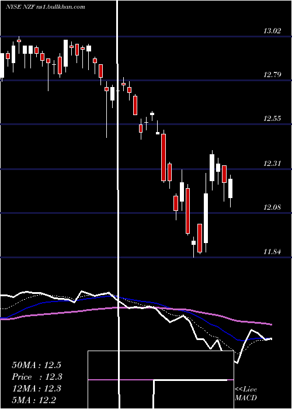Screen dimensions: 292x409
Task: Click the 12.79 price level label
Action: point(272,75)
